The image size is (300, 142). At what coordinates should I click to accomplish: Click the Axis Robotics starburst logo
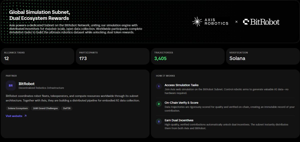click(x=197, y=22)
